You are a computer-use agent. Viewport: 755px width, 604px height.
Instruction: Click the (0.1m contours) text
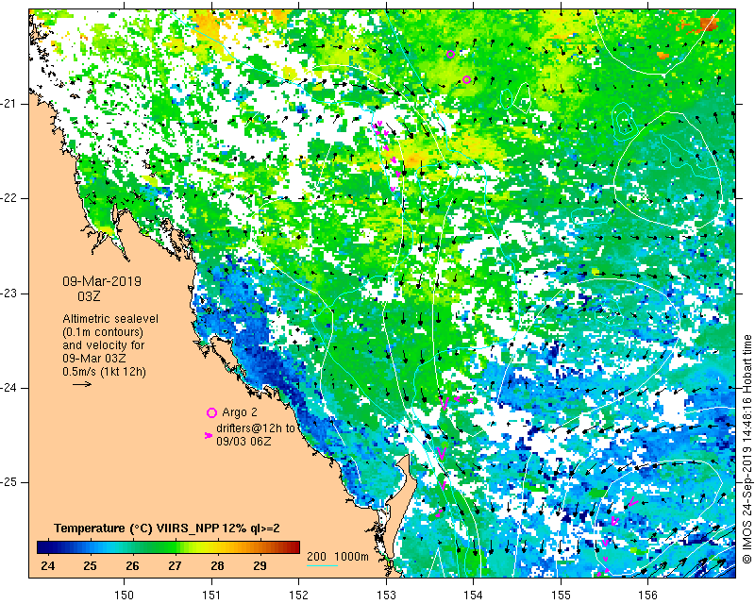tap(103, 332)
